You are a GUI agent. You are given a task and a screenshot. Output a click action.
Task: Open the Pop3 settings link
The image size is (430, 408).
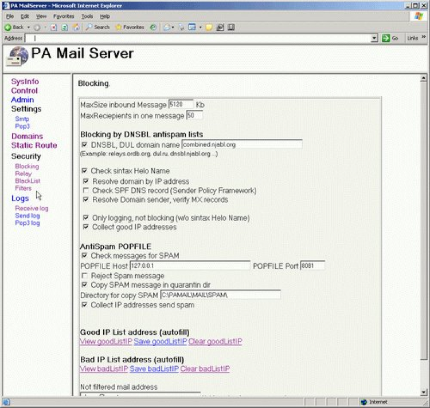(x=22, y=126)
